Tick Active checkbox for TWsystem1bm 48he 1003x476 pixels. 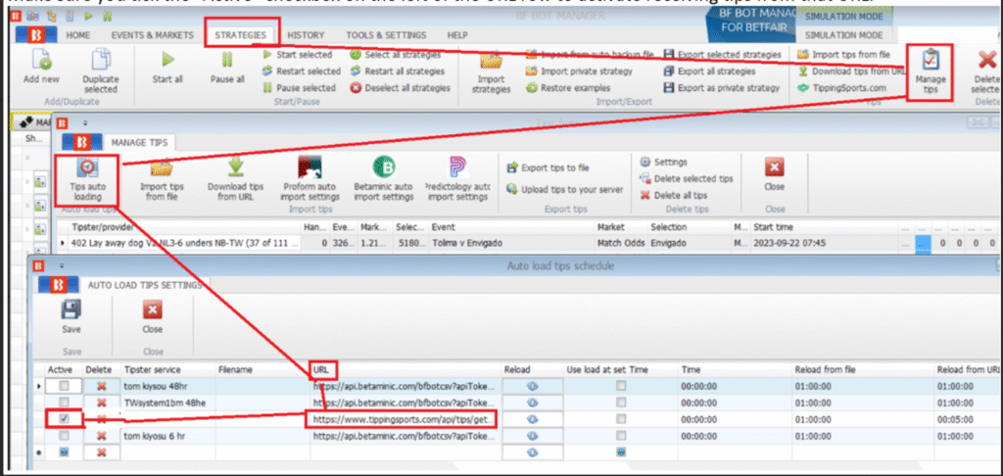click(x=63, y=403)
